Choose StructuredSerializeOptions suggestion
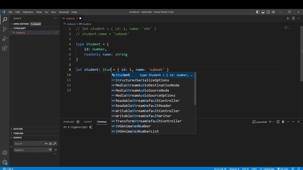 (x=152, y=80)
